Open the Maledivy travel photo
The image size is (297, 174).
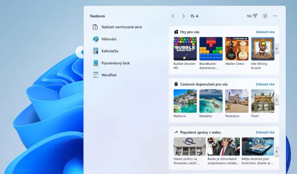coord(211,101)
